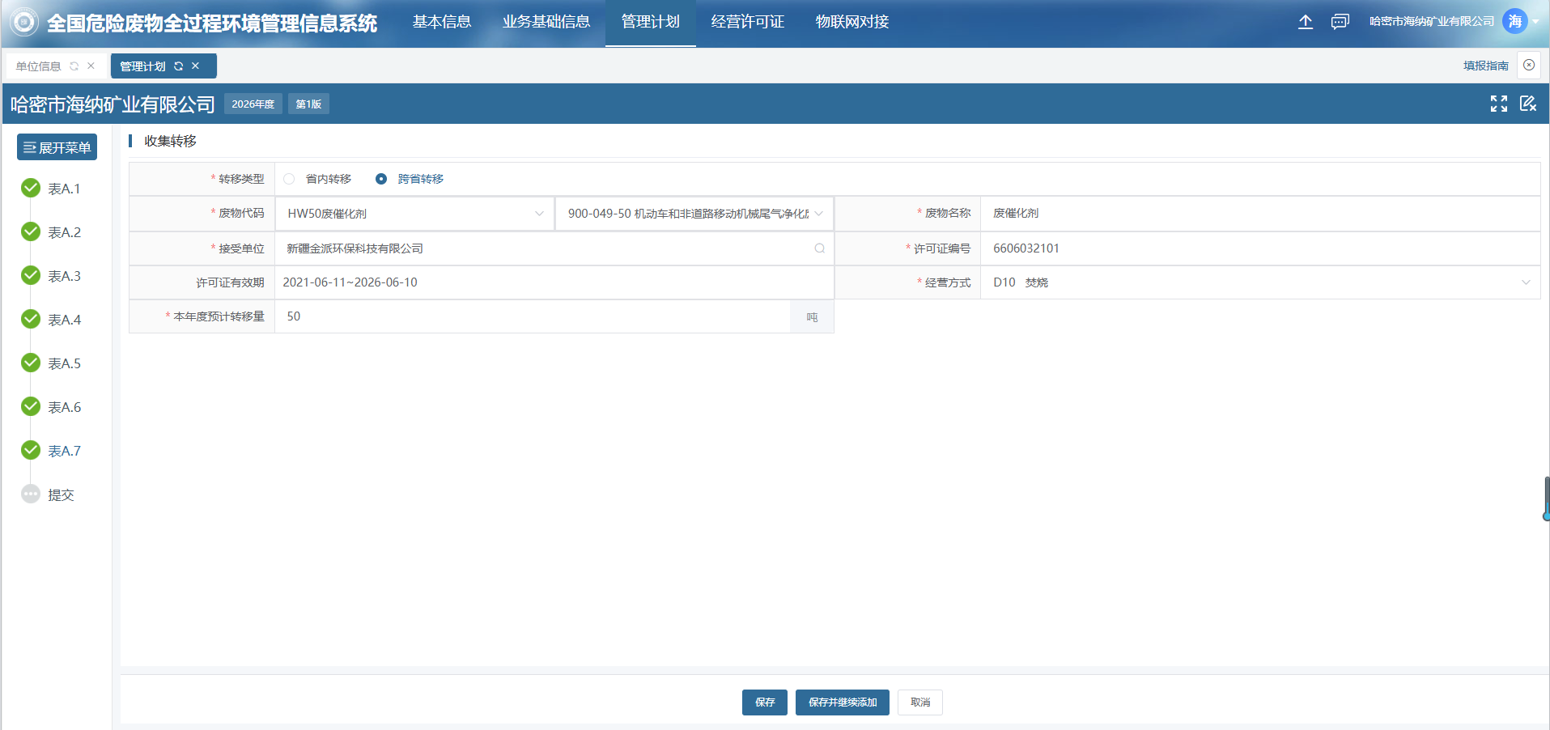Click the upload arrow icon in header
This screenshot has width=1550, height=730.
point(1305,22)
